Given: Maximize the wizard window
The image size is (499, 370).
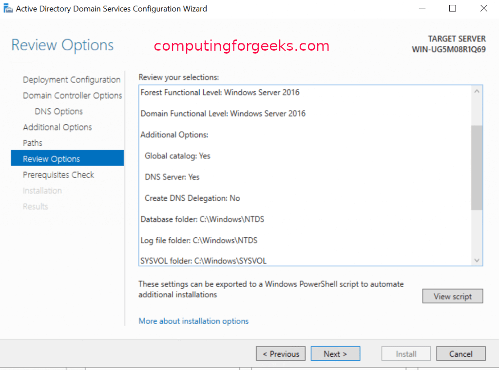Looking at the screenshot, I should 453,8.
